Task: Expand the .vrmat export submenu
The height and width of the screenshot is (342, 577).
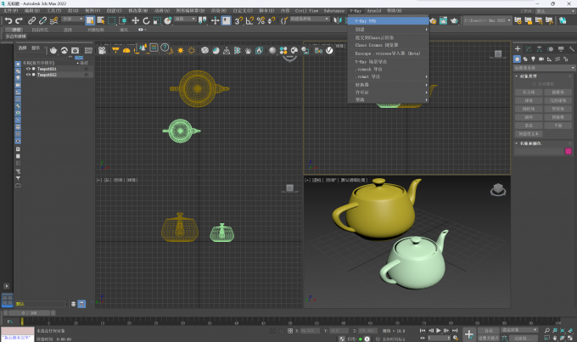Action: point(389,76)
